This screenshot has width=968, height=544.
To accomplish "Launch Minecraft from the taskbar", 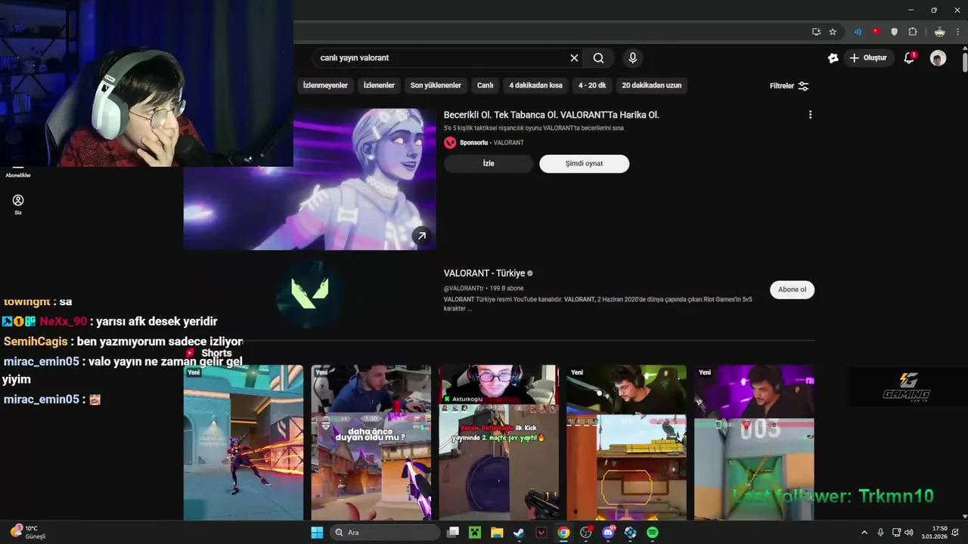I will click(x=474, y=533).
